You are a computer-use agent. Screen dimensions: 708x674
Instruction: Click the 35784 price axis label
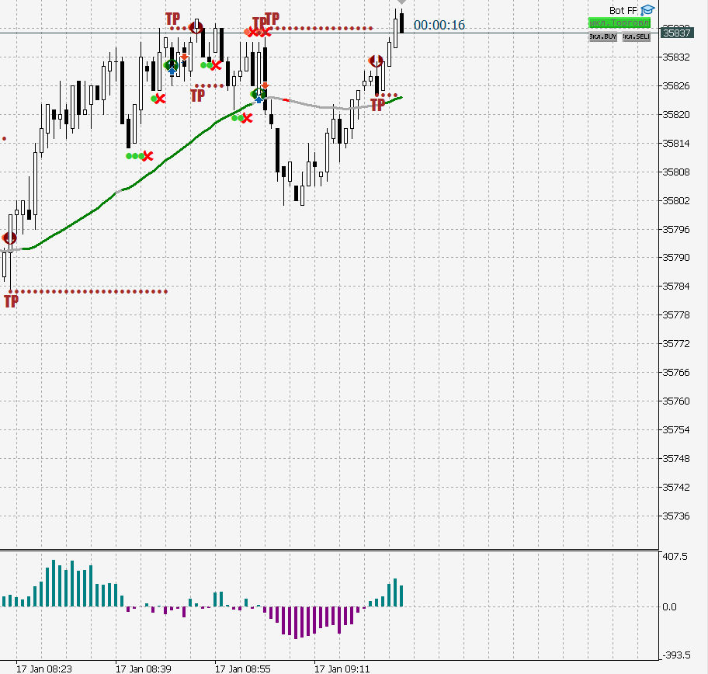pos(676,287)
